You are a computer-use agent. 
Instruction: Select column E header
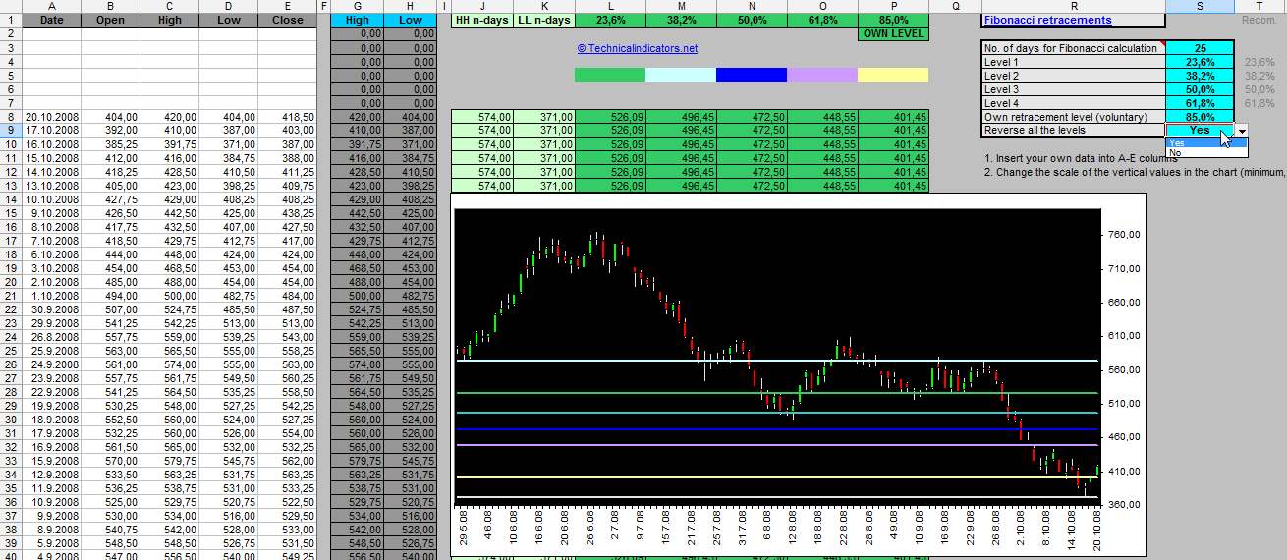(x=288, y=6)
